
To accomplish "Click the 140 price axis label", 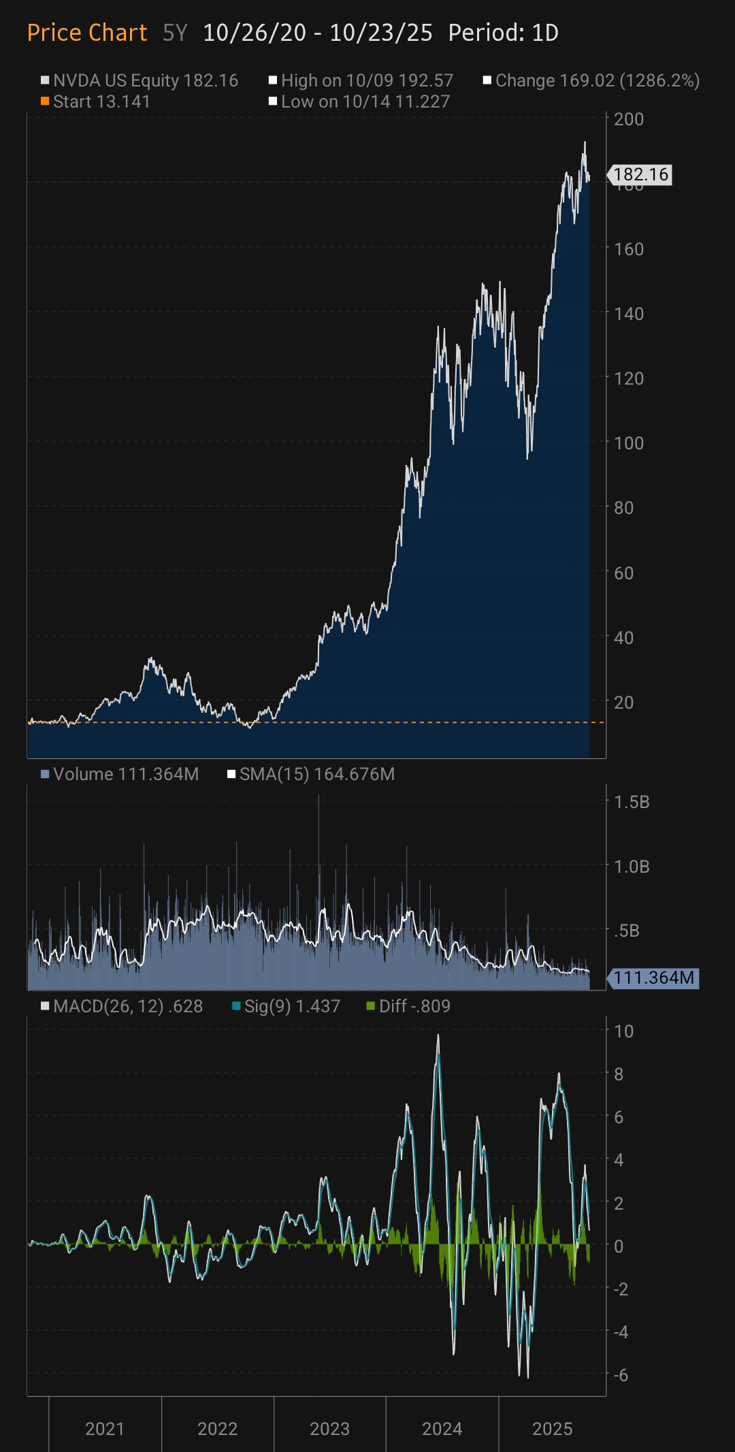I will coord(629,314).
